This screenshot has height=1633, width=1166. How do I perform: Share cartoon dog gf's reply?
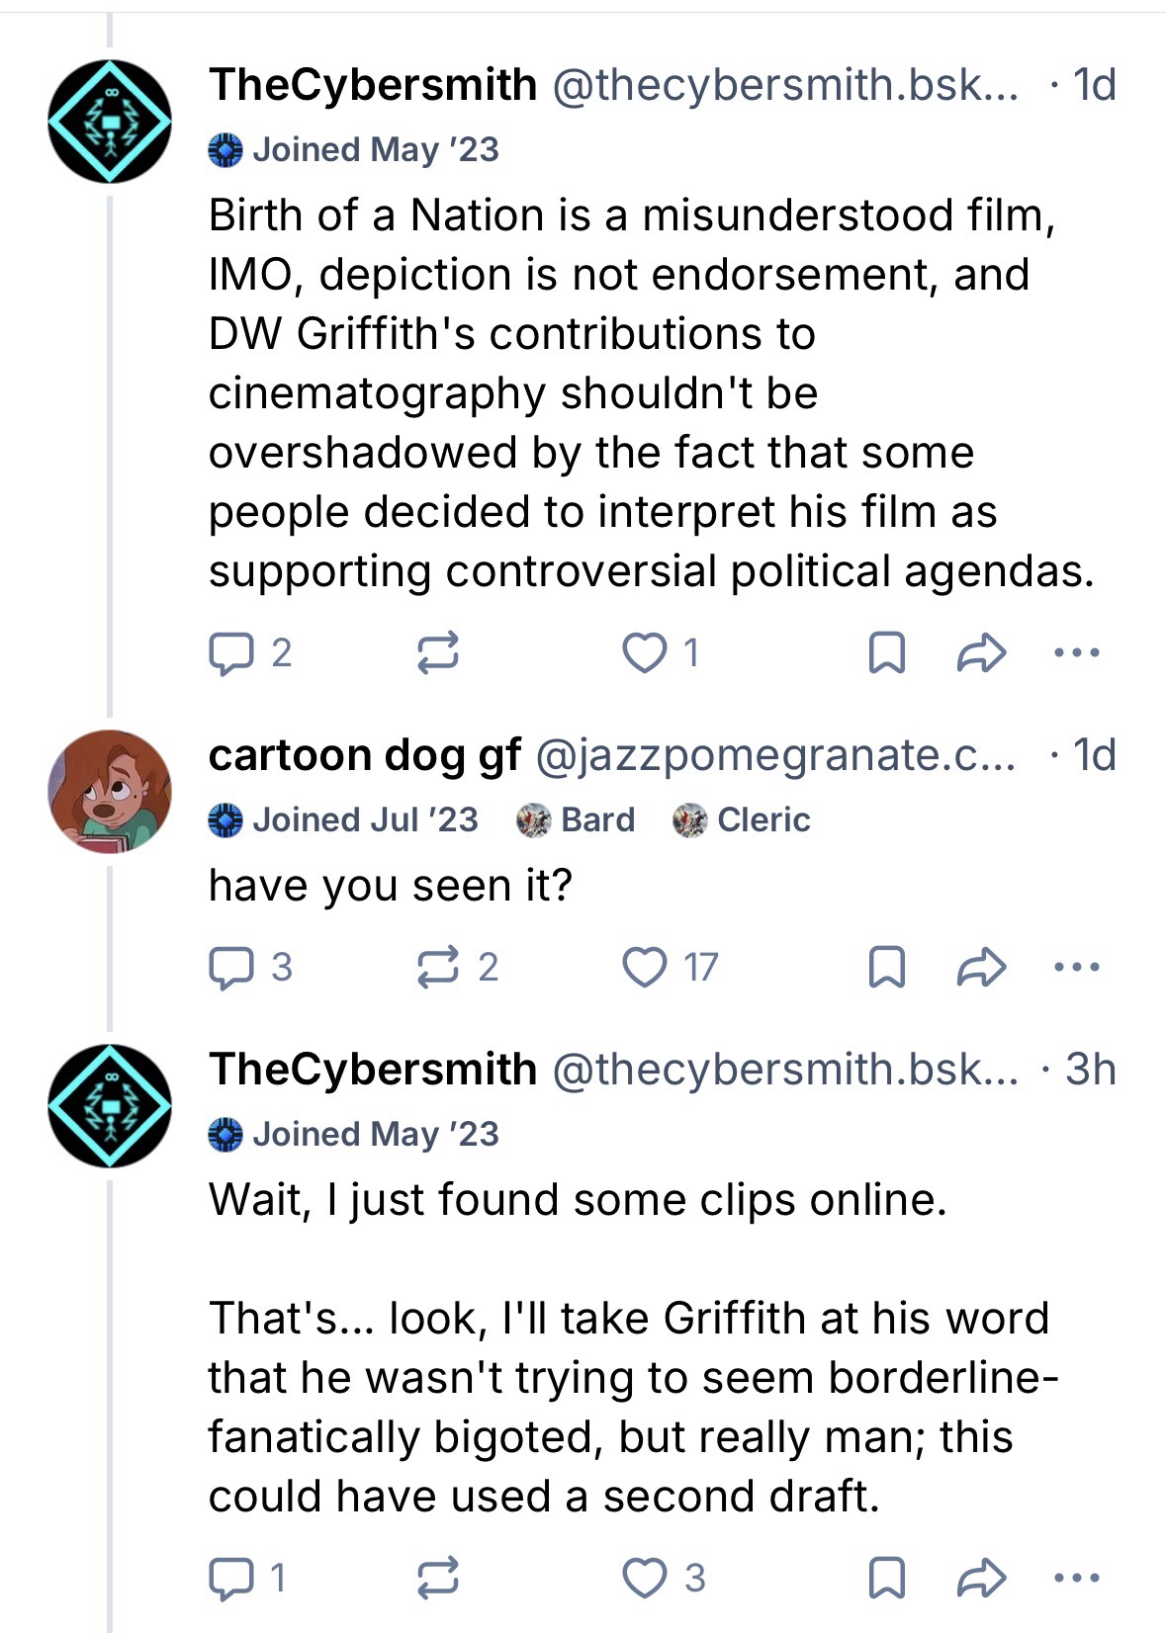[982, 967]
